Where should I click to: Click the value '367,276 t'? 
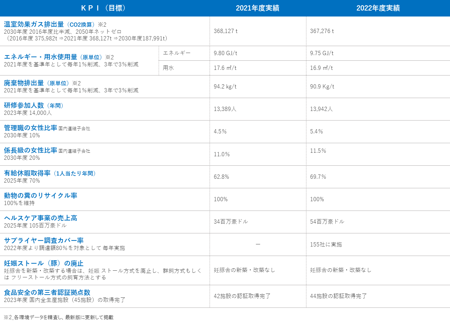322,31
